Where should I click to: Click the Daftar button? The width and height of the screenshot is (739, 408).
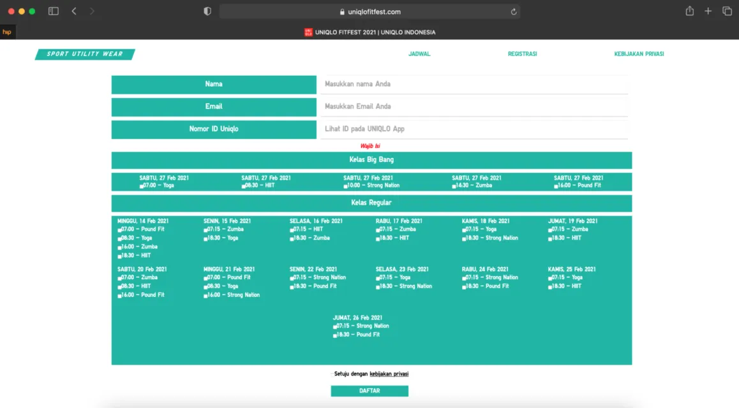[369, 391]
